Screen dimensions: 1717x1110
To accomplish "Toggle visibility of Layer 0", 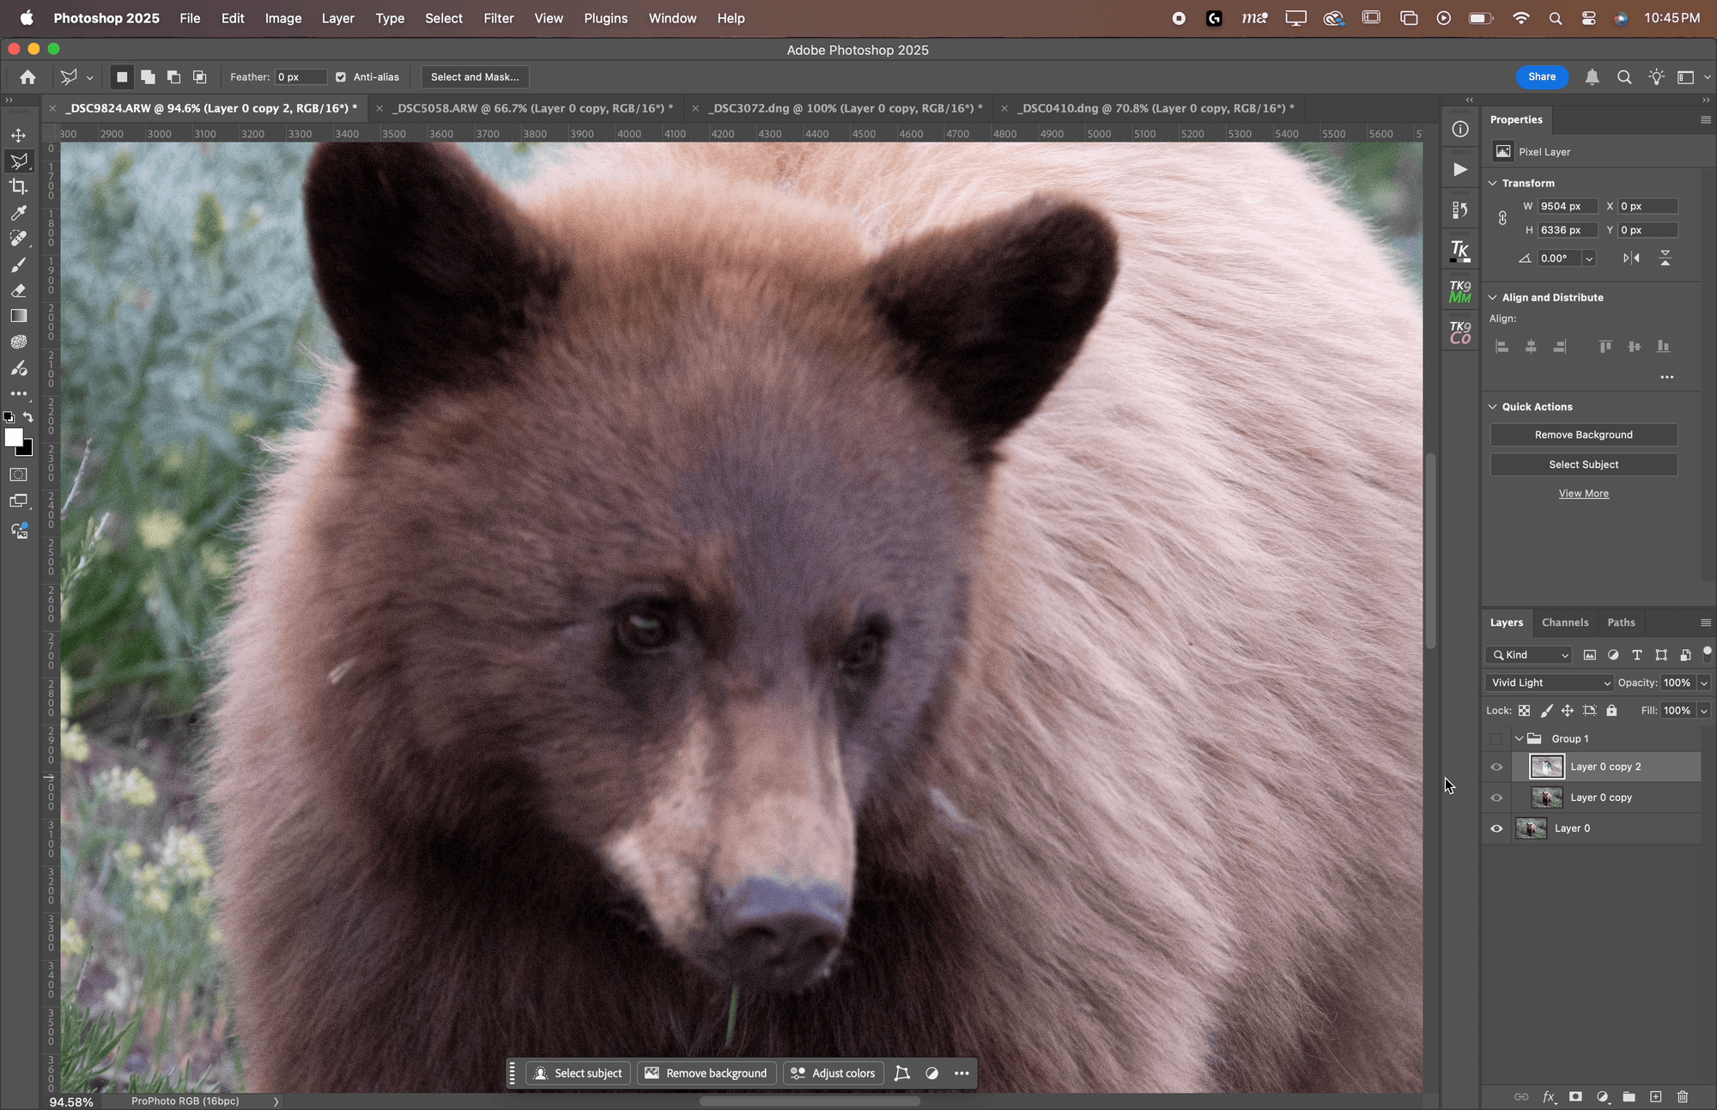I will click(1496, 828).
